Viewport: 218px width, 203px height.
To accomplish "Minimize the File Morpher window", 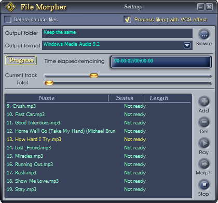I will pos(201,7).
